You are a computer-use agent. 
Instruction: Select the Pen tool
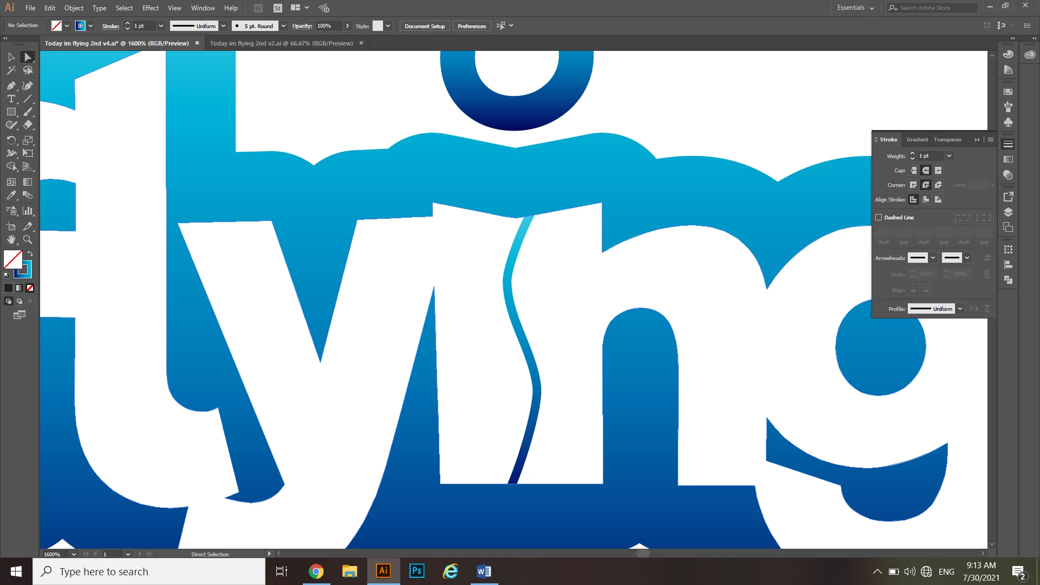pyautogui.click(x=11, y=86)
